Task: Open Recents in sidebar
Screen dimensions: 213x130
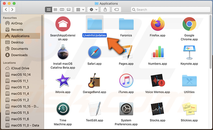Action: pos(20,30)
